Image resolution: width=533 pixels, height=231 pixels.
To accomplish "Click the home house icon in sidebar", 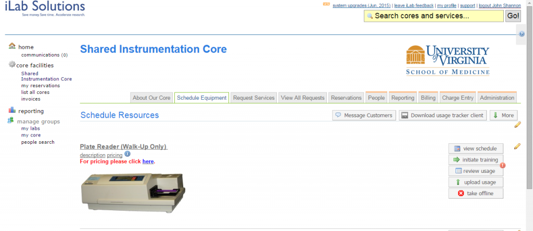I will 12,46.
